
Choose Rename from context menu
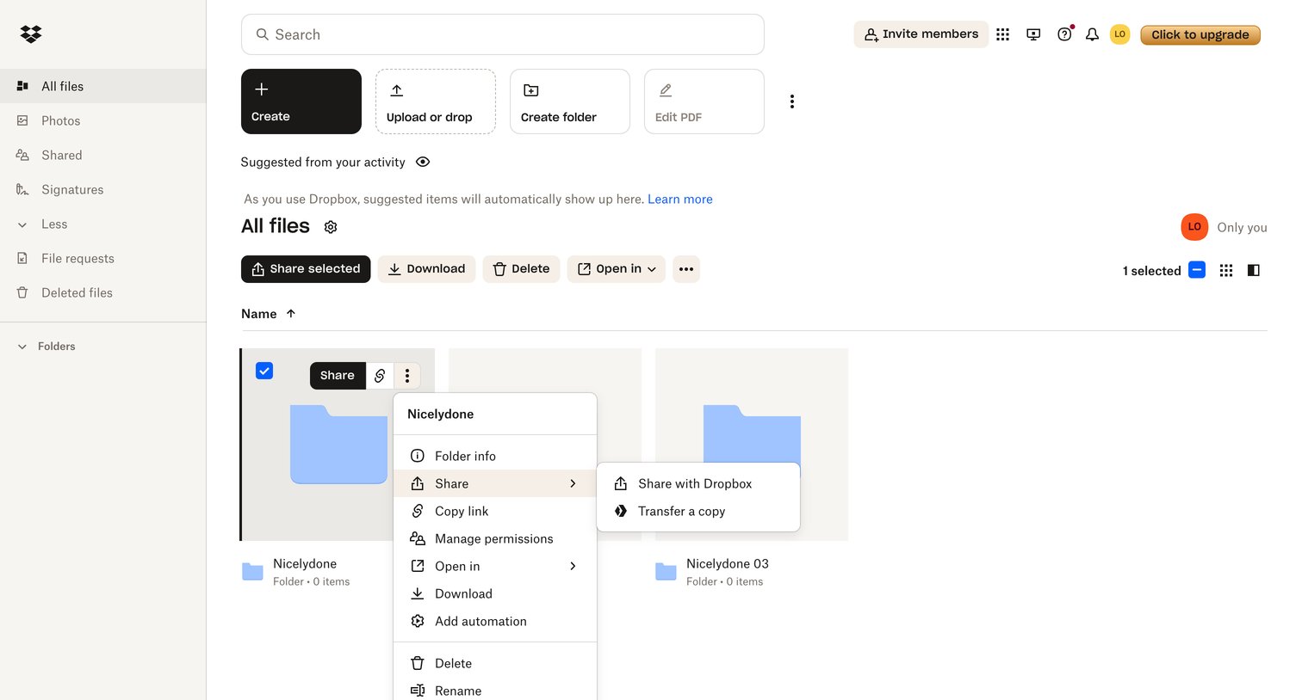tap(495, 691)
